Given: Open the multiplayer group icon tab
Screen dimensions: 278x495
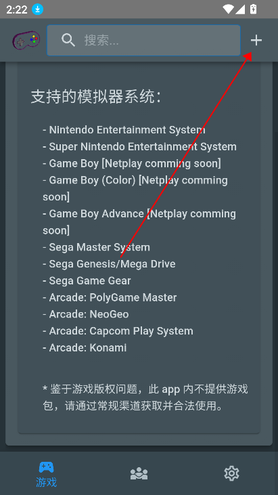Looking at the screenshot, I should coord(139,473).
